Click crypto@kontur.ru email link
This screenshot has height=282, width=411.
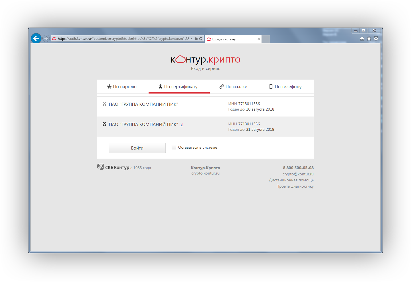click(298, 174)
